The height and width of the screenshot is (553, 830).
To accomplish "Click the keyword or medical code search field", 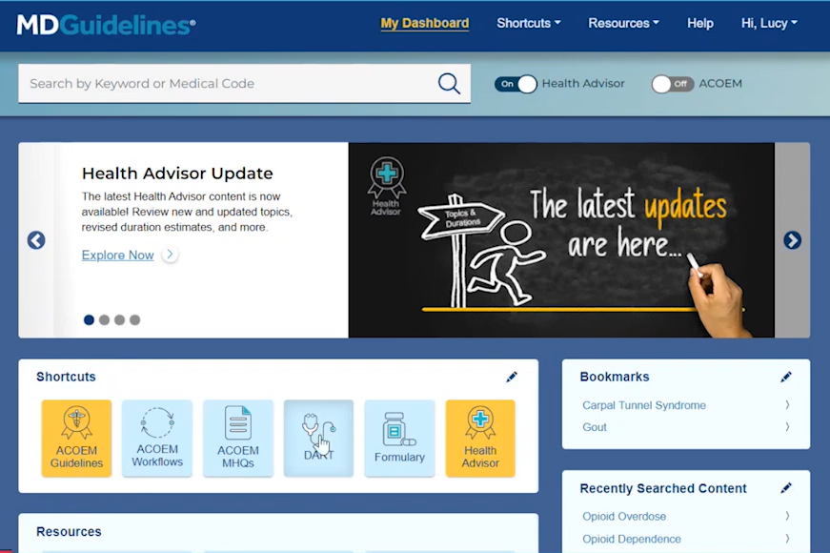I will coord(245,84).
